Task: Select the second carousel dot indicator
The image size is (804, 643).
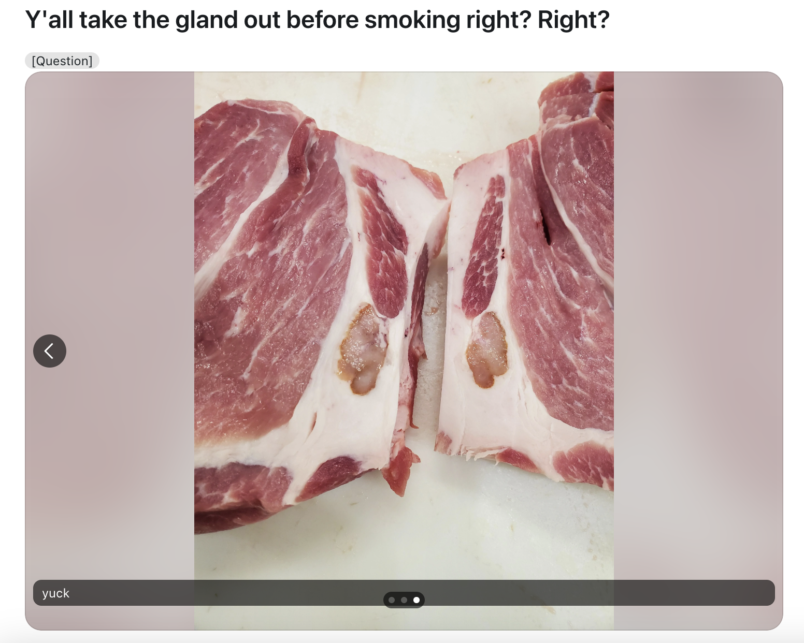Action: pyautogui.click(x=404, y=600)
